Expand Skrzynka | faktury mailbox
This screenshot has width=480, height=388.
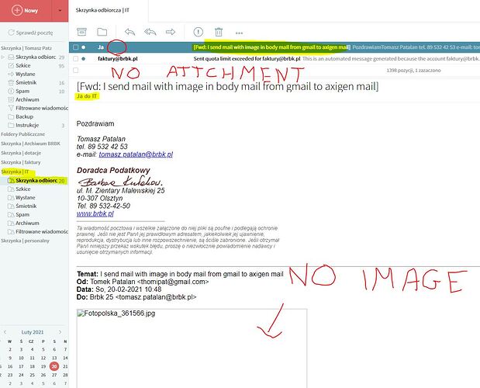[x=20, y=162]
